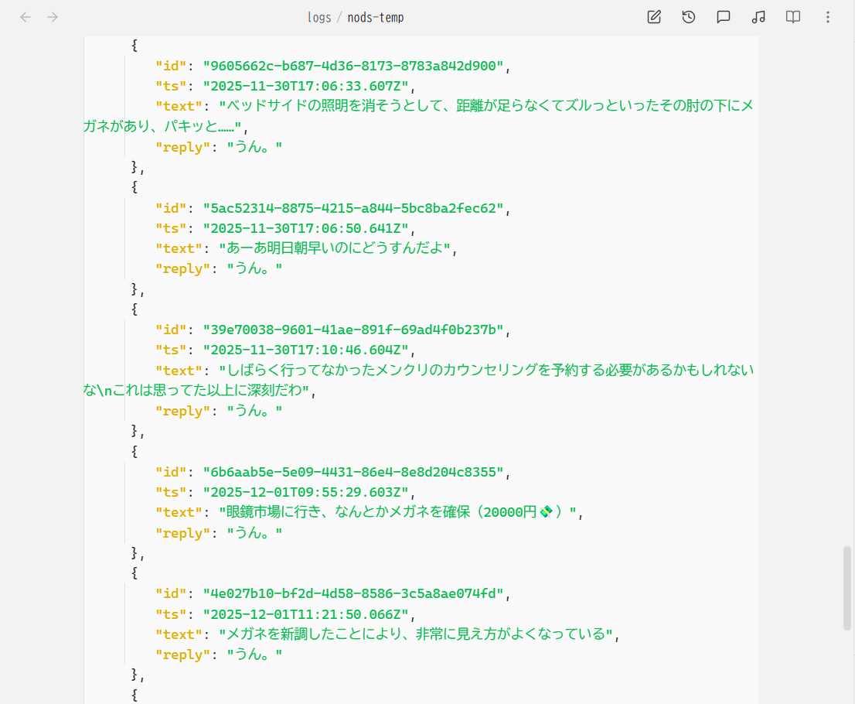The width and height of the screenshot is (855, 704).
Task: Click reply うん。 under メンクリ text entry
Action: click(x=254, y=411)
